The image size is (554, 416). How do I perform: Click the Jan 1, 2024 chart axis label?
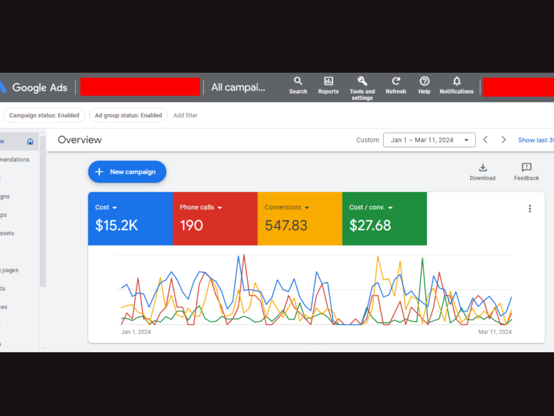pos(136,332)
